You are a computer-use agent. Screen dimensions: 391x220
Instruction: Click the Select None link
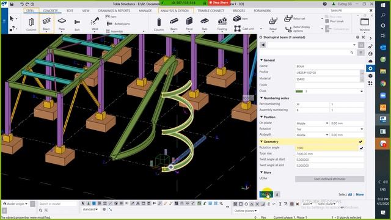click(x=360, y=194)
